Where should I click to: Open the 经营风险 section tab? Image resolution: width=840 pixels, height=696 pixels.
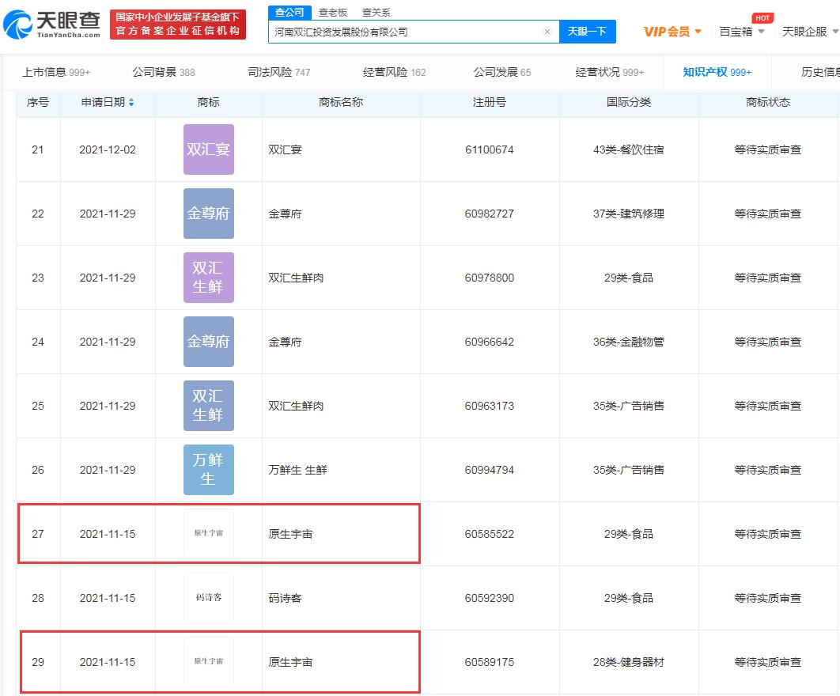coord(394,72)
